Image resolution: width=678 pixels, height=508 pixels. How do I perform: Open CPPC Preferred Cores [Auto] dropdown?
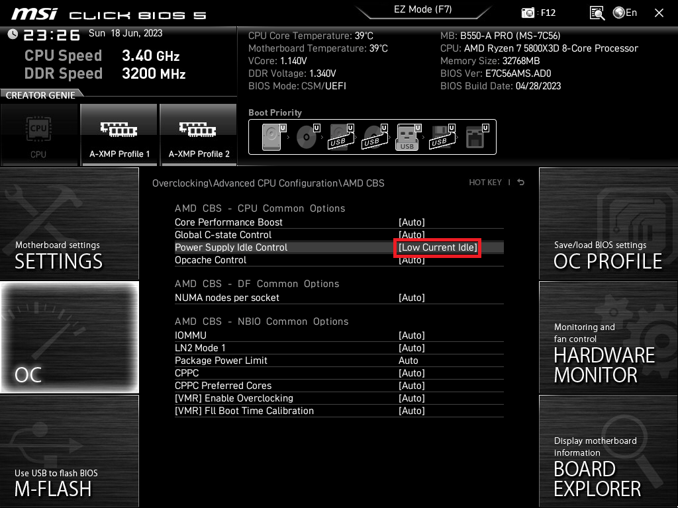click(412, 386)
